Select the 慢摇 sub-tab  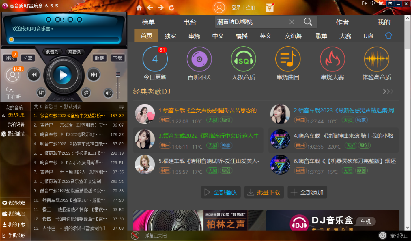pyautogui.click(x=242, y=36)
